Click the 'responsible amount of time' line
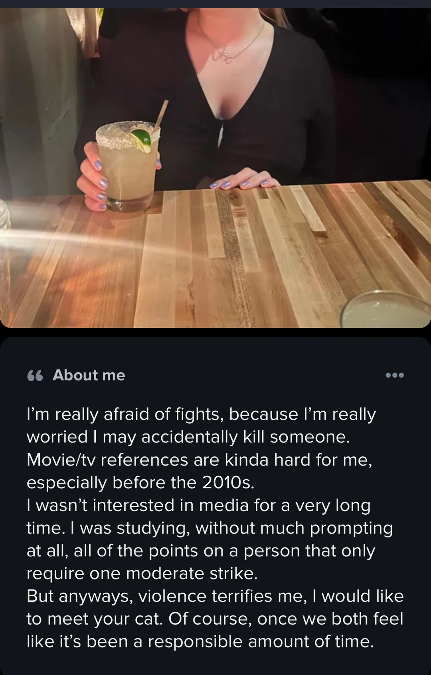 [200, 641]
